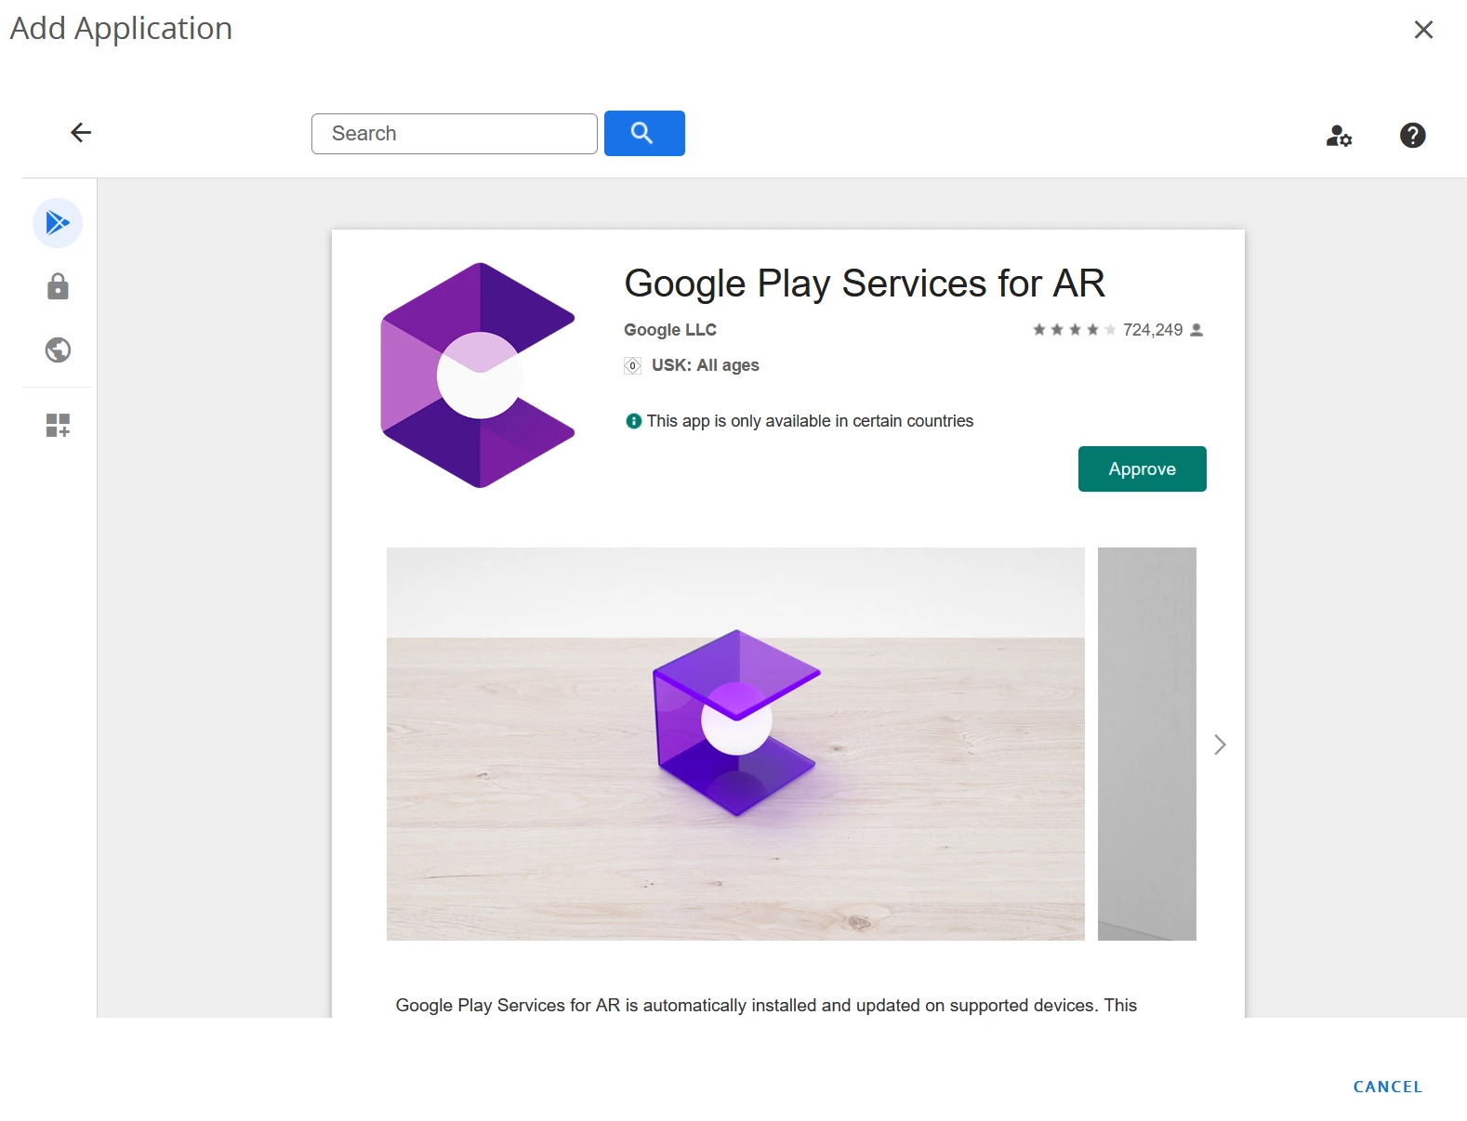Image resolution: width=1467 pixels, height=1121 pixels.
Task: Click the 'Google Play Services for AR' title
Action: point(865,284)
